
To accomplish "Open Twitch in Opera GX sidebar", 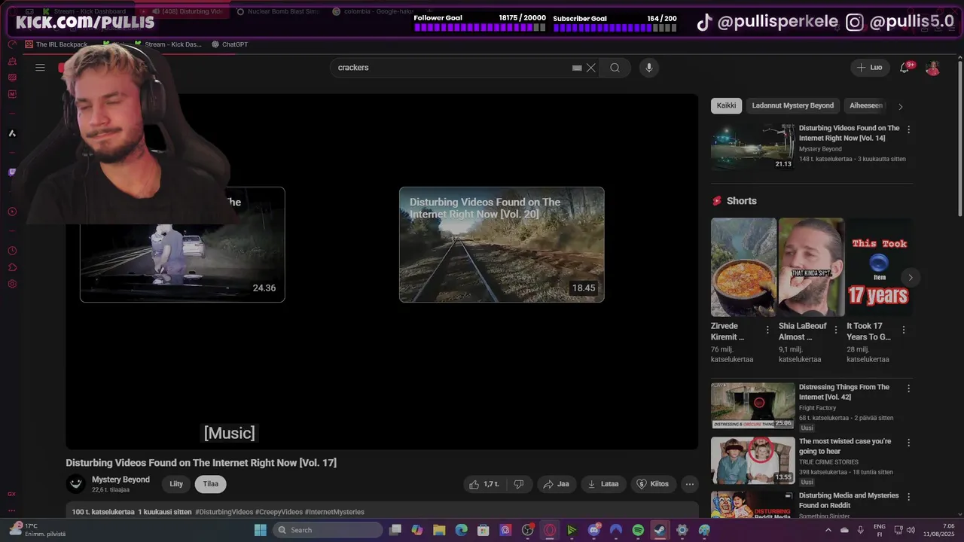I will (12, 172).
